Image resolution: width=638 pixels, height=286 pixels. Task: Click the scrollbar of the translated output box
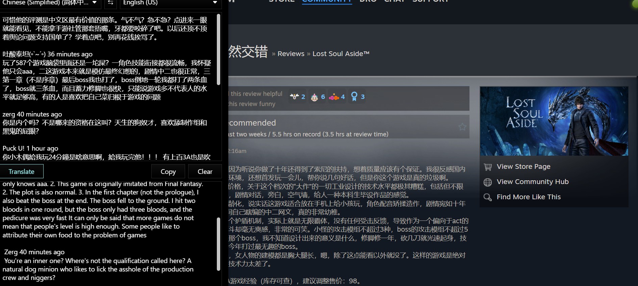(x=219, y=244)
